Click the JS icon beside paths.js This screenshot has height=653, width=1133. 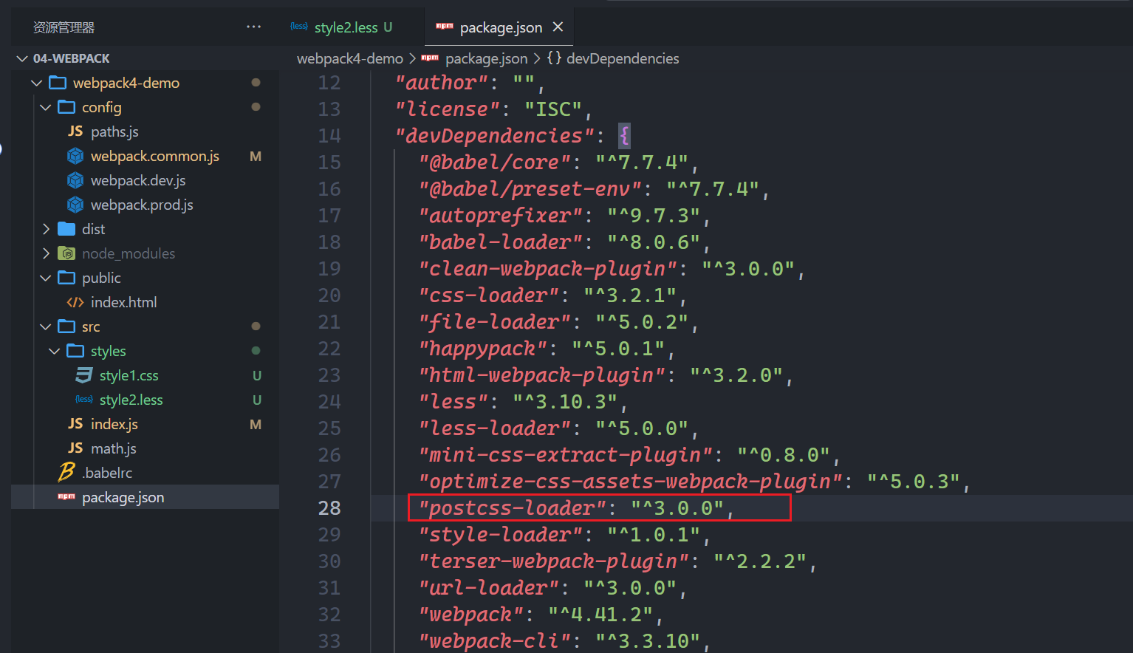(x=75, y=131)
